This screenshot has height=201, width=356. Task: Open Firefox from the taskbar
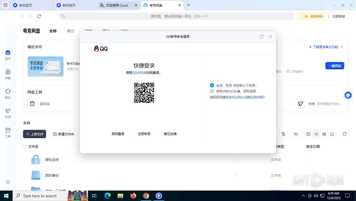[x=133, y=196]
